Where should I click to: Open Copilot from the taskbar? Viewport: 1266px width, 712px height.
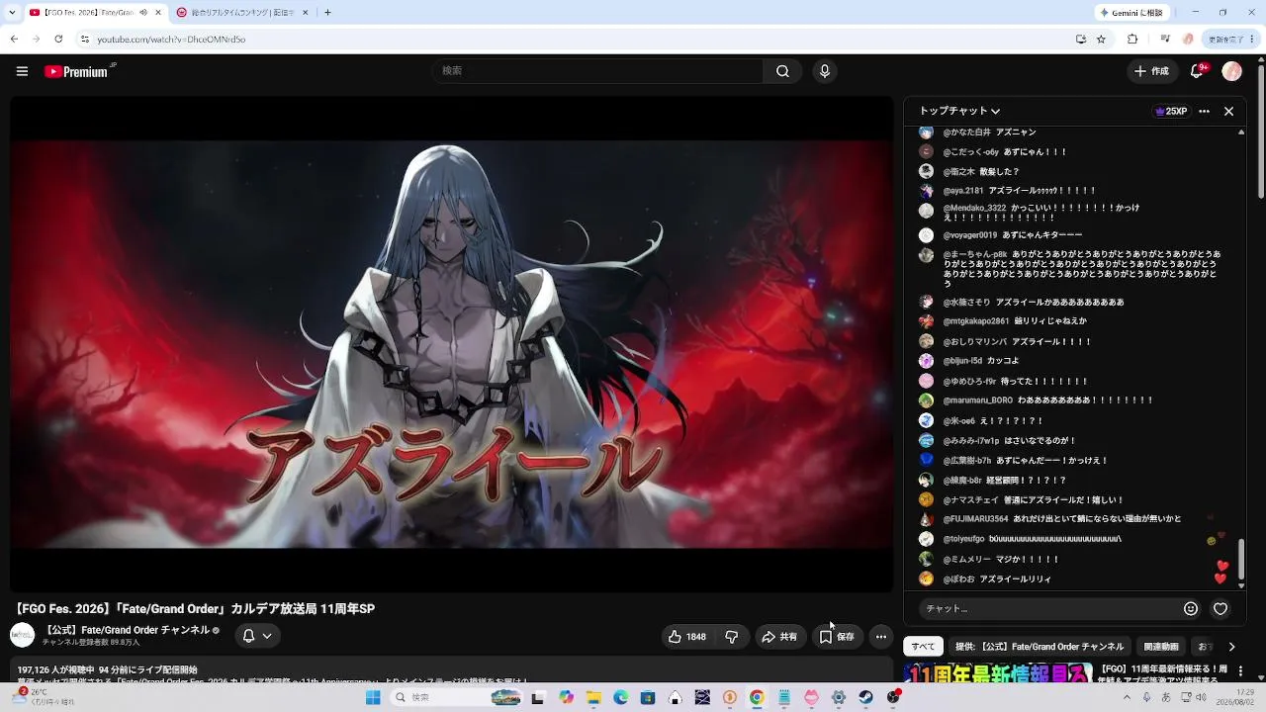coord(567,697)
